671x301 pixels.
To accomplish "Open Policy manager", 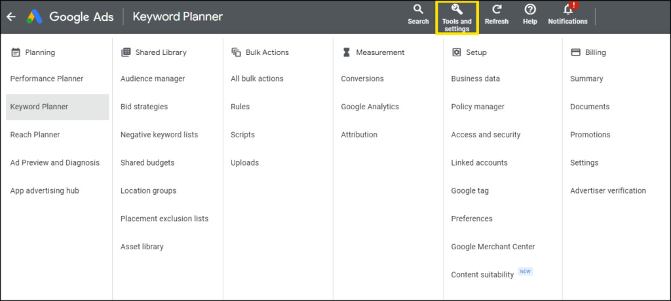I will click(x=478, y=107).
